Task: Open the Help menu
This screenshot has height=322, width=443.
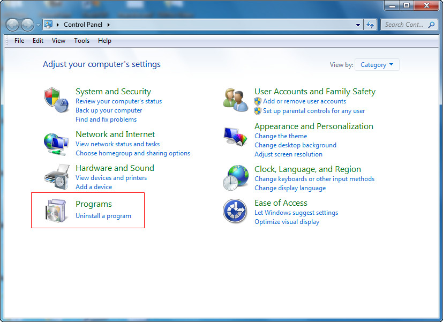Action: [104, 41]
